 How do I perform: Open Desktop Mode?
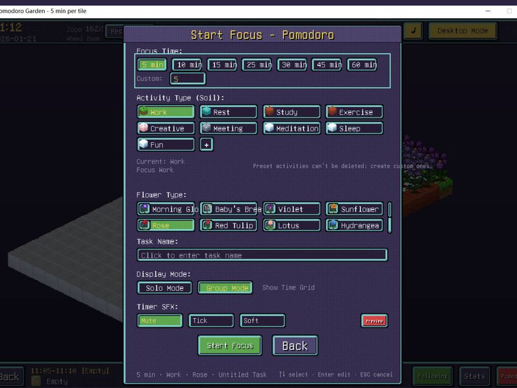click(x=463, y=30)
